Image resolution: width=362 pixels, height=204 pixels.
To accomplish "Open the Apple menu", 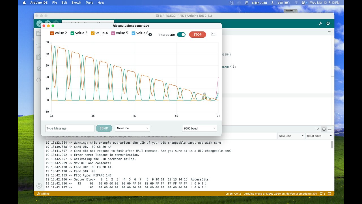I will [x=24, y=3].
